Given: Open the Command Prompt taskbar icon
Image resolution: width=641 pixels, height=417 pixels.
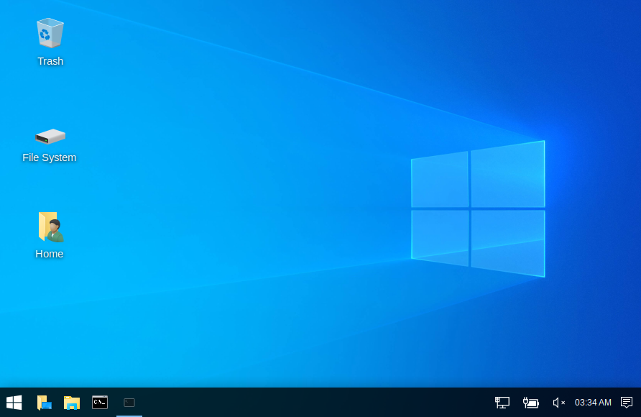Looking at the screenshot, I should (x=100, y=403).
